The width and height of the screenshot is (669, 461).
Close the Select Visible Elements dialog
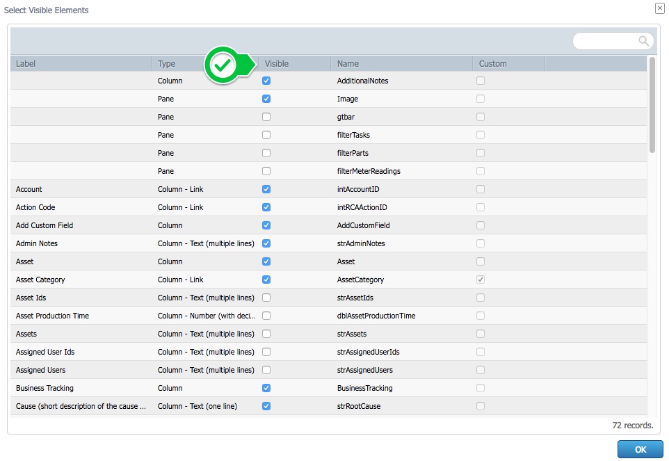(660, 8)
